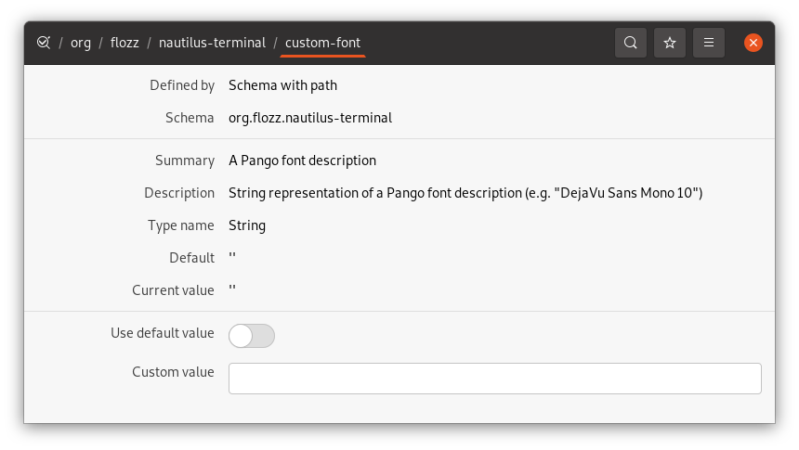This screenshot has width=799, height=450.
Task: Click the Default empty string value
Action: pos(232,255)
